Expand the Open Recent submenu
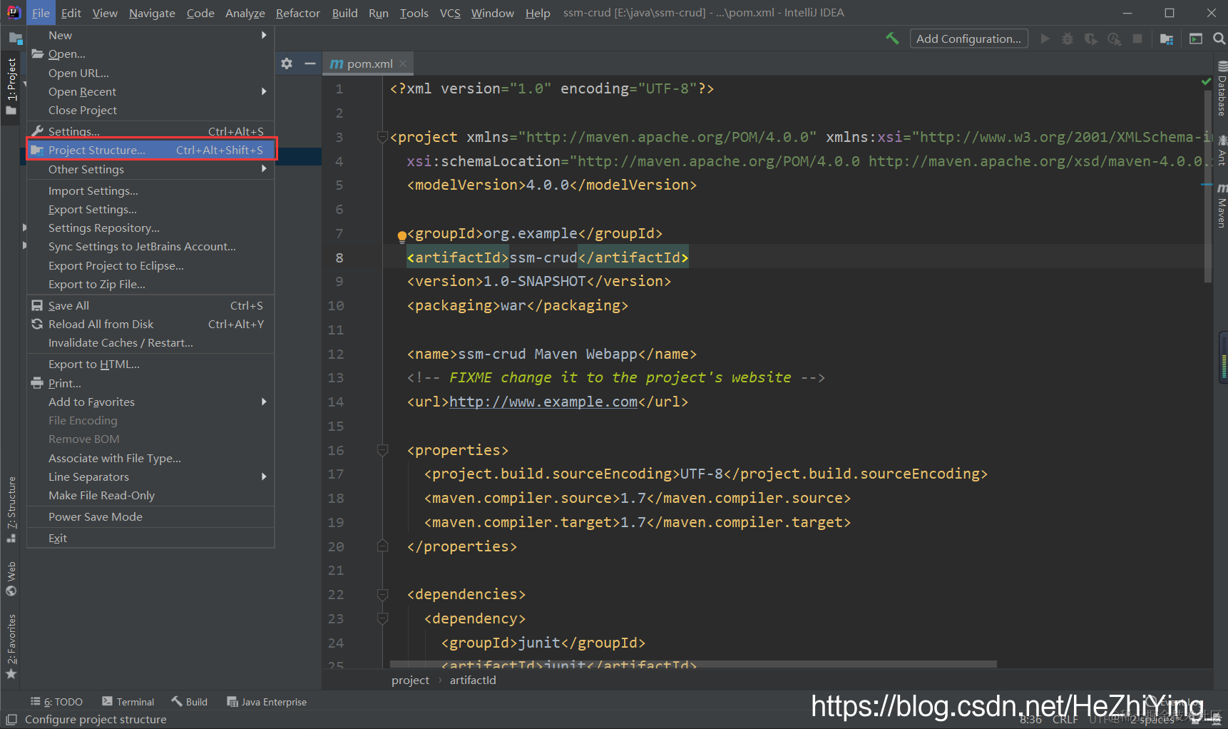Screen dimensions: 1228x729 point(150,91)
